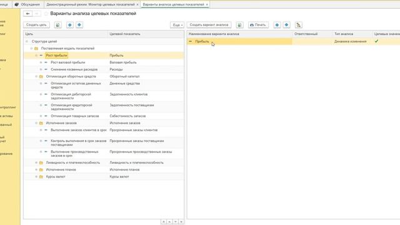Image resolution: width=400 pixels, height=225 pixels.
Task: Sort by Наименование варианта анализа column header
Action: click(x=240, y=34)
